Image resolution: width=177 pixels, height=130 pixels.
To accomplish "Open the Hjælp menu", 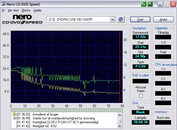I will coord(37,10).
